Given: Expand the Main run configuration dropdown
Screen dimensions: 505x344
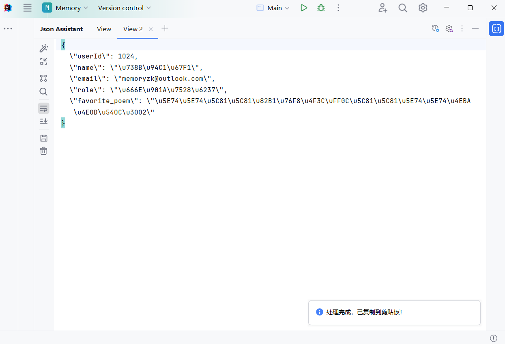Looking at the screenshot, I should pyautogui.click(x=273, y=8).
